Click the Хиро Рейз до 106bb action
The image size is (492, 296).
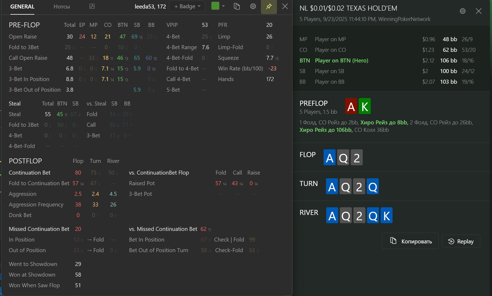point(326,130)
